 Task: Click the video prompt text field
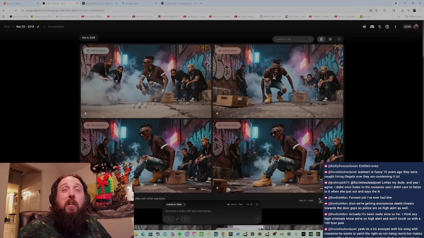[212, 211]
